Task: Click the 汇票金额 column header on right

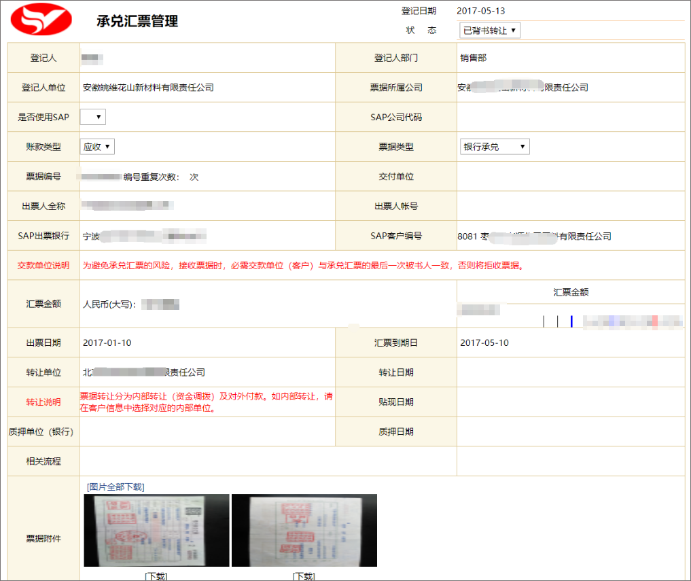Action: [x=571, y=292]
